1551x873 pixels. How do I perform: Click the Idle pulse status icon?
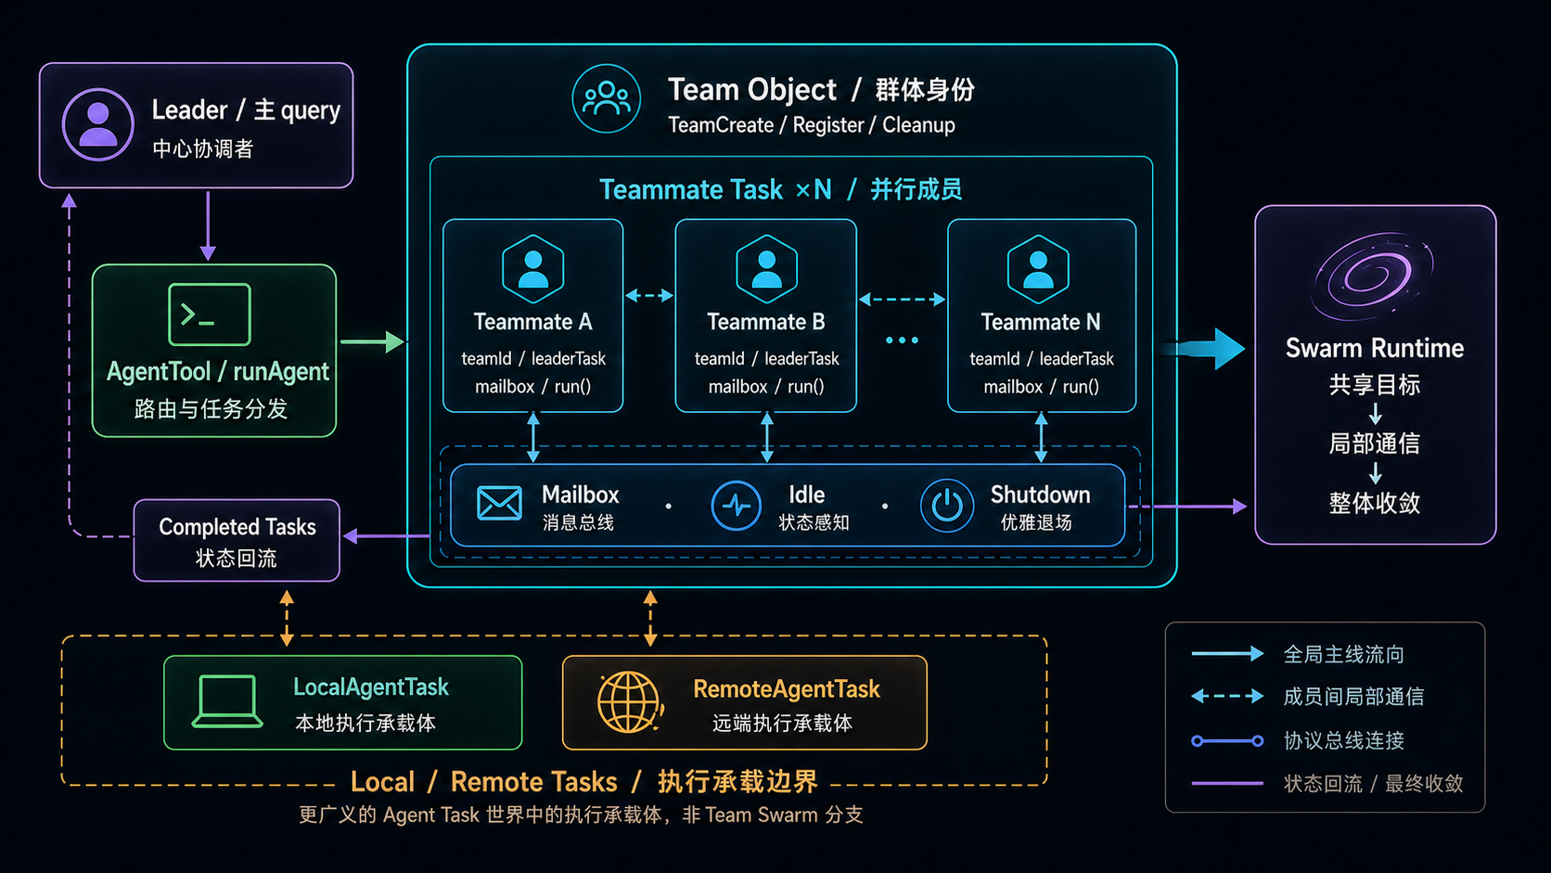(x=737, y=506)
